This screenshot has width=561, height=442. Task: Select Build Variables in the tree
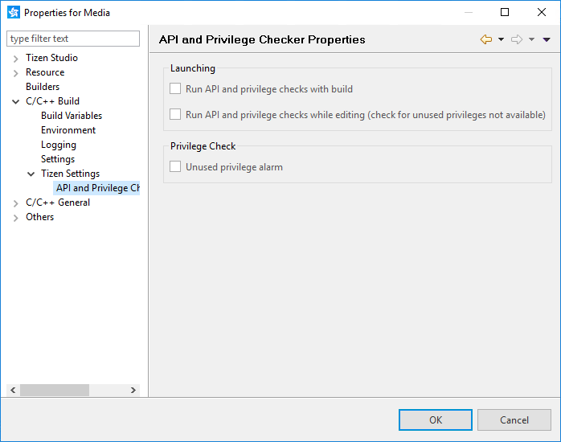click(x=72, y=116)
